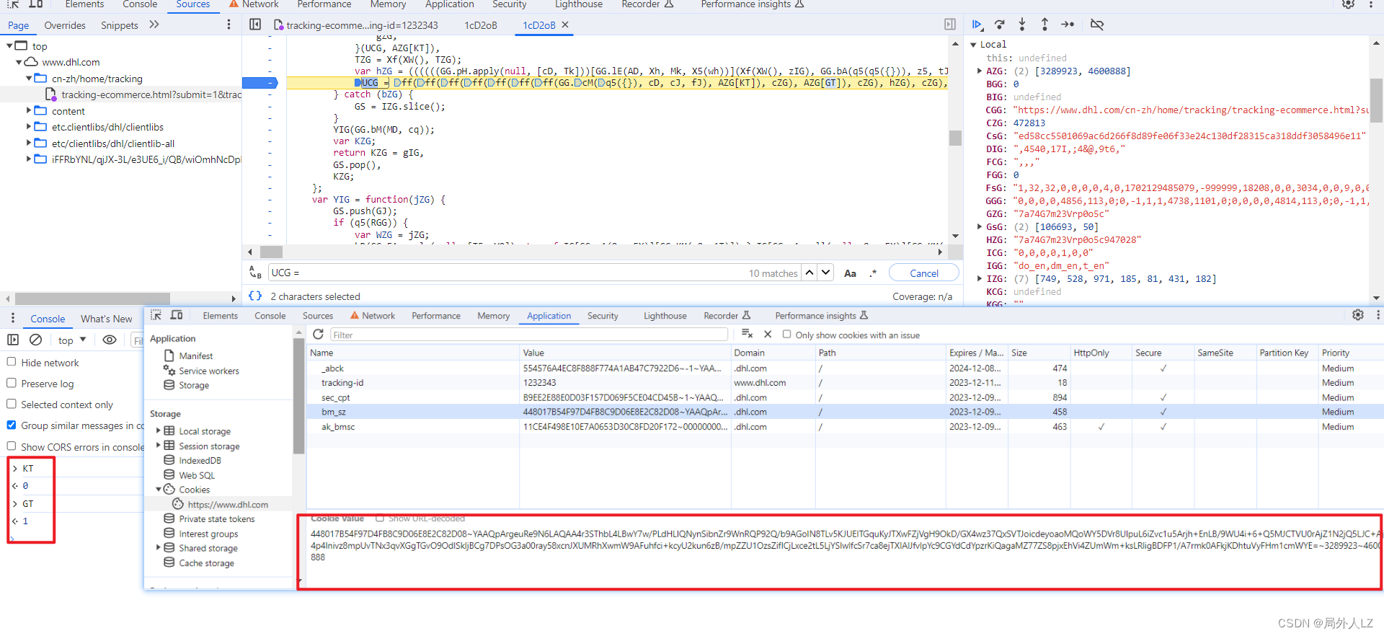Image resolution: width=1384 pixels, height=636 pixels.
Task: Expand the Local storage section
Action: pyautogui.click(x=159, y=430)
